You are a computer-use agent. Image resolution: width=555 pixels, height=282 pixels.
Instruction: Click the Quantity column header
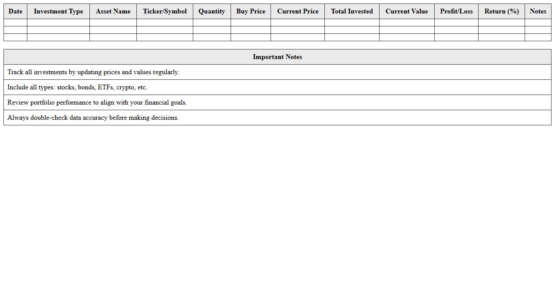click(x=211, y=11)
